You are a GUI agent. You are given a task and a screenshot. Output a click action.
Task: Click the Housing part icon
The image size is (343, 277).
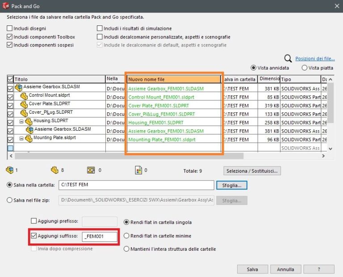pyautogui.click(x=29, y=121)
